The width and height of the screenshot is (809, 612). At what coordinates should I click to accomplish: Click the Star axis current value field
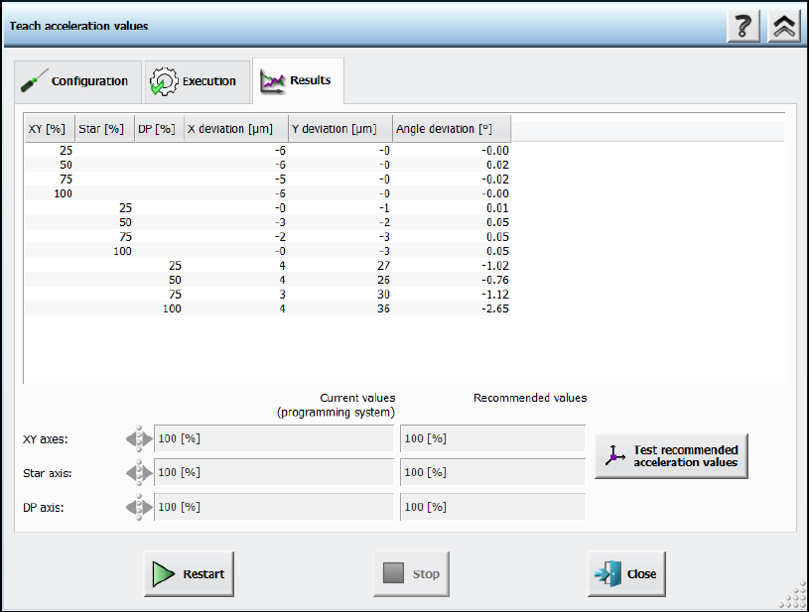click(x=273, y=472)
